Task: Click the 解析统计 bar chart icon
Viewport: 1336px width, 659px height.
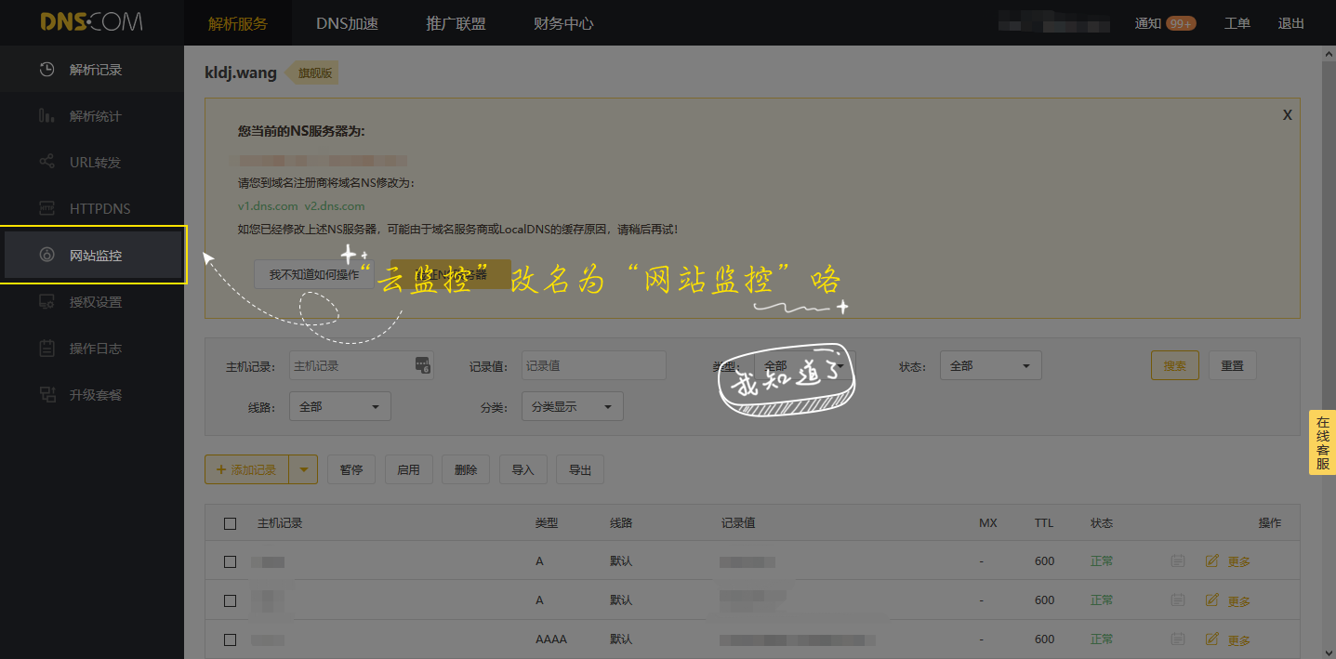Action: pos(46,116)
